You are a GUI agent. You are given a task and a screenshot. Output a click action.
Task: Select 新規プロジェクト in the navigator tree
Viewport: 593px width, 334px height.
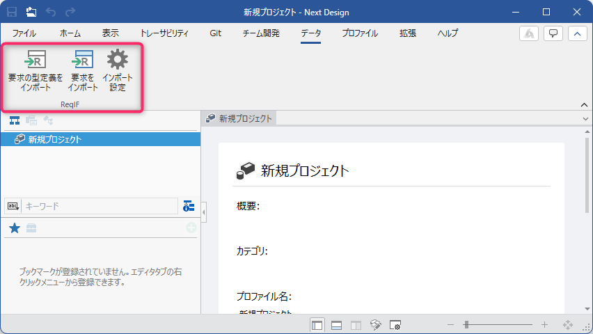[101, 139]
